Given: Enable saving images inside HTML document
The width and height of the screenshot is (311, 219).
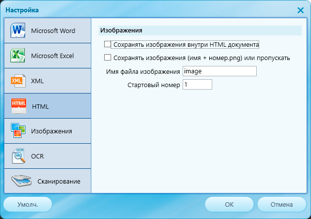Looking at the screenshot, I should pos(108,45).
